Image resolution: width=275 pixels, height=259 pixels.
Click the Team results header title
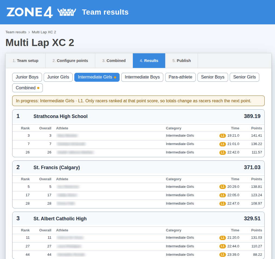coord(105,12)
